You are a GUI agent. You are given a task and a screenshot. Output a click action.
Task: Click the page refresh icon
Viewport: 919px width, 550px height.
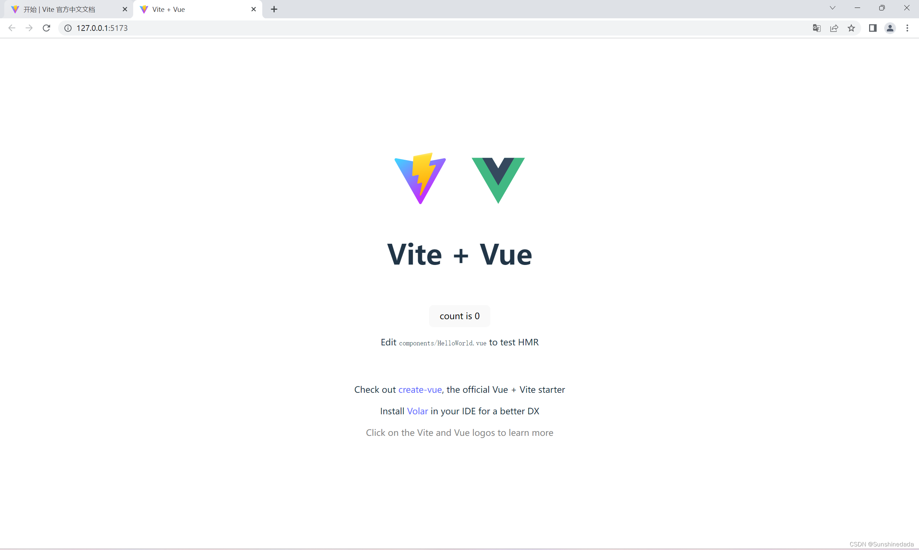(46, 28)
